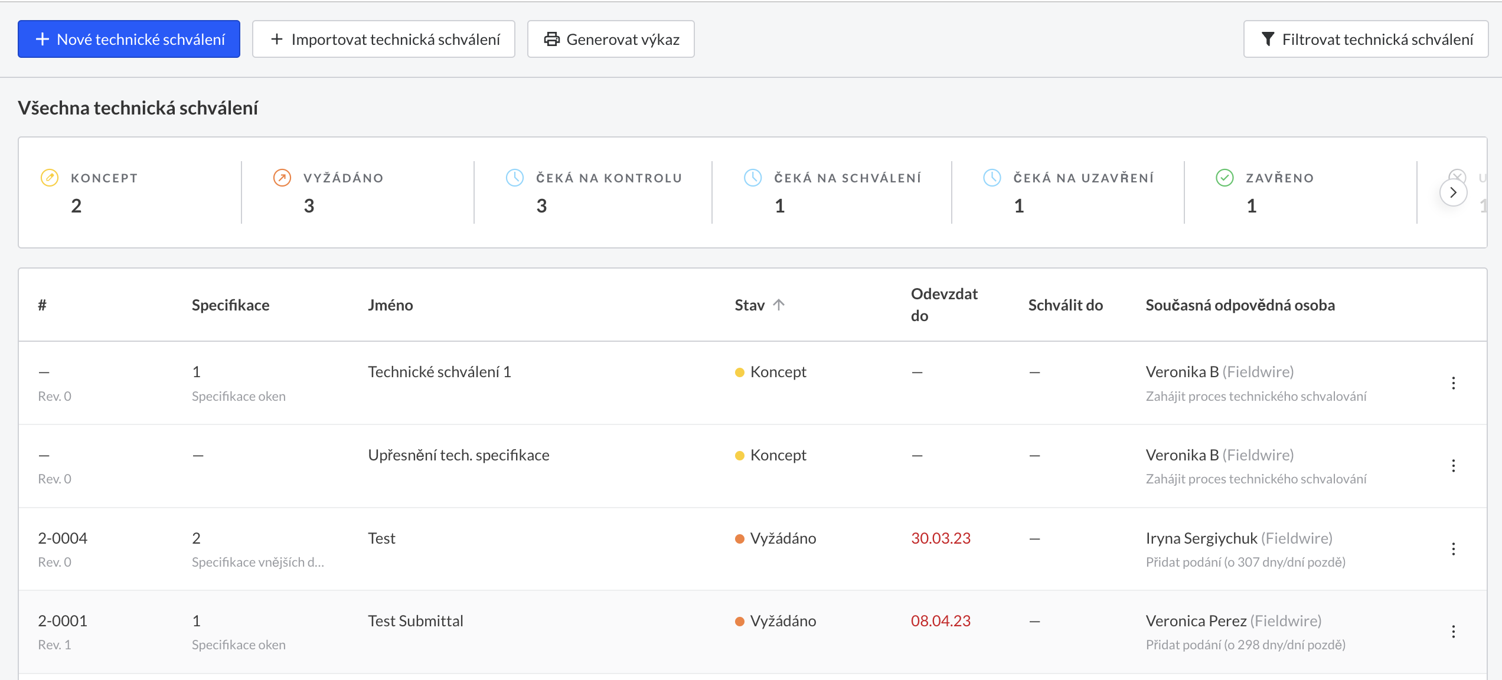This screenshot has width=1502, height=680.
Task: Click the 2-0004 number cell
Action: 63,538
